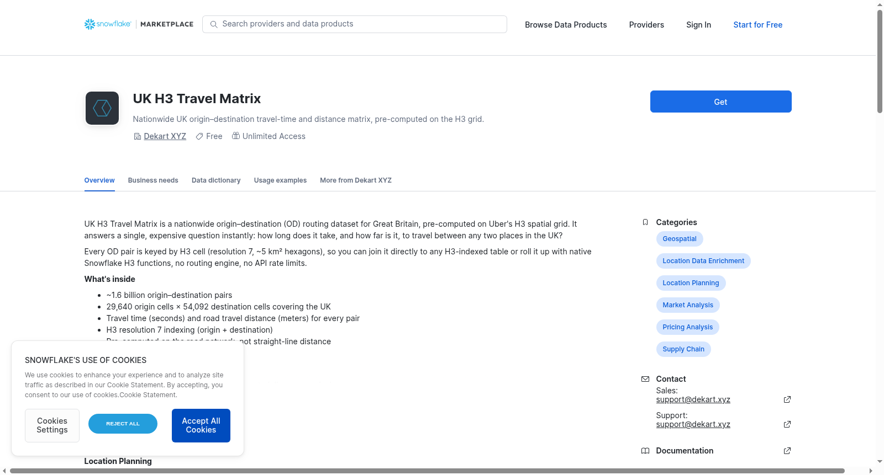Click the Support support@dekart.xyz email link
The image size is (884, 475).
693,424
